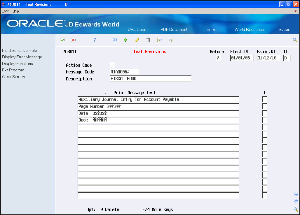Click the top right magnifier search icon
Screen dimensions: 300x215
[295, 40]
